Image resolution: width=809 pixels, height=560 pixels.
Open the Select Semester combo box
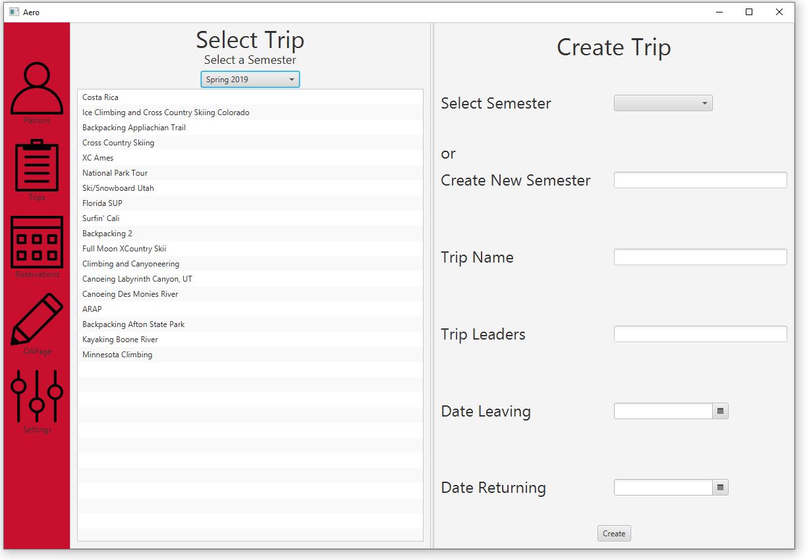663,103
